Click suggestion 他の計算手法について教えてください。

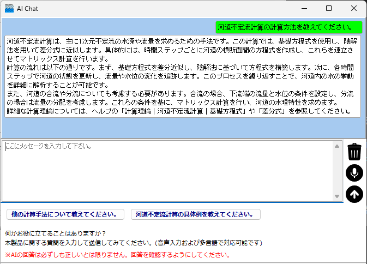pyautogui.click(x=65, y=214)
